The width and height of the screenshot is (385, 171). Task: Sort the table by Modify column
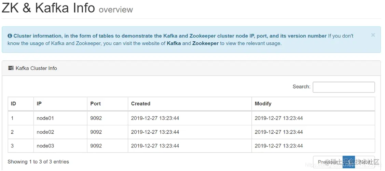[263, 103]
